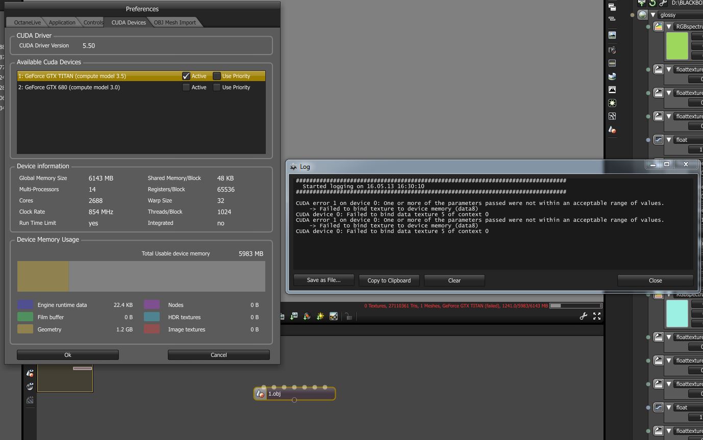
Task: Click the red render status text
Action: [x=456, y=306]
